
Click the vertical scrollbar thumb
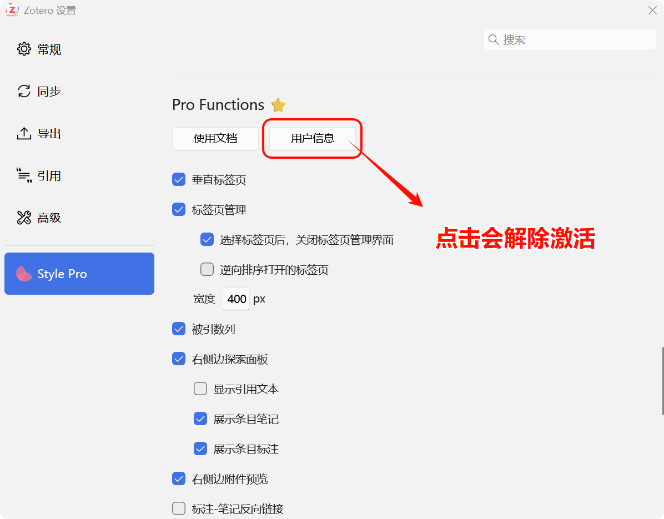pyautogui.click(x=662, y=381)
